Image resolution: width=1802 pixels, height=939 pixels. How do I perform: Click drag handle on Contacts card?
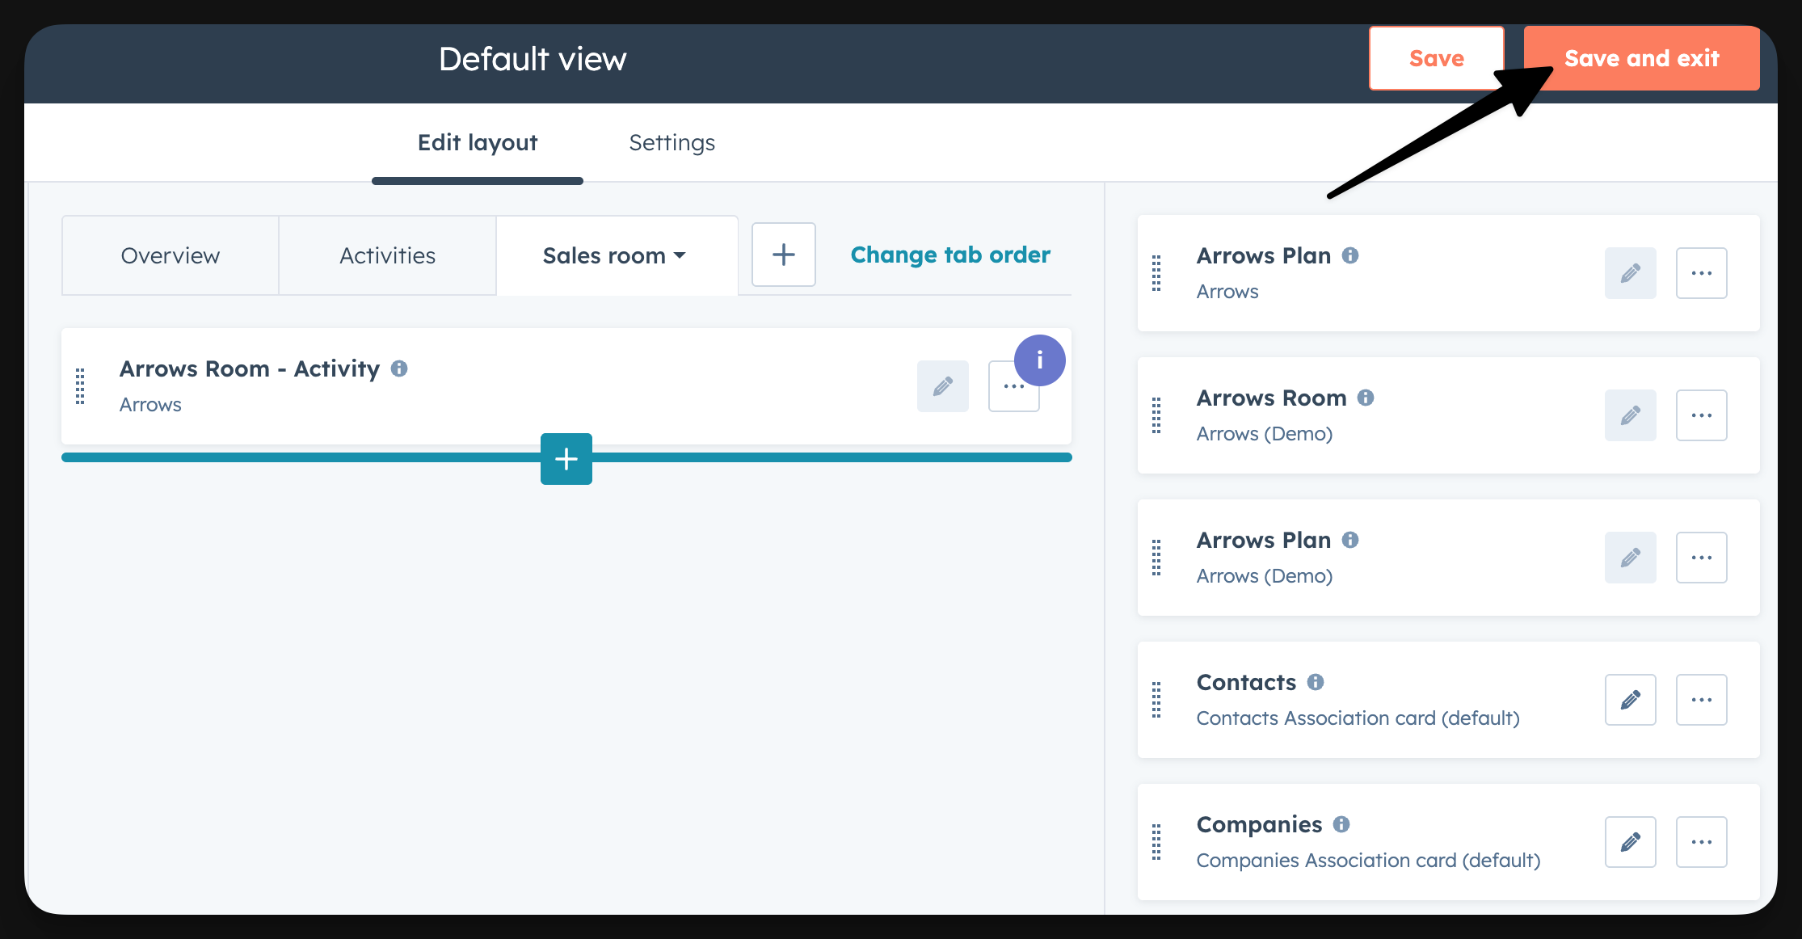click(1156, 700)
